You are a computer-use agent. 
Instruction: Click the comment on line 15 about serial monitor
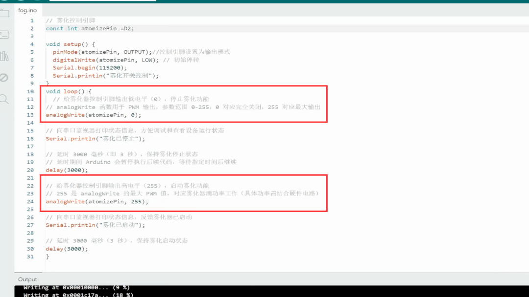coord(135,130)
